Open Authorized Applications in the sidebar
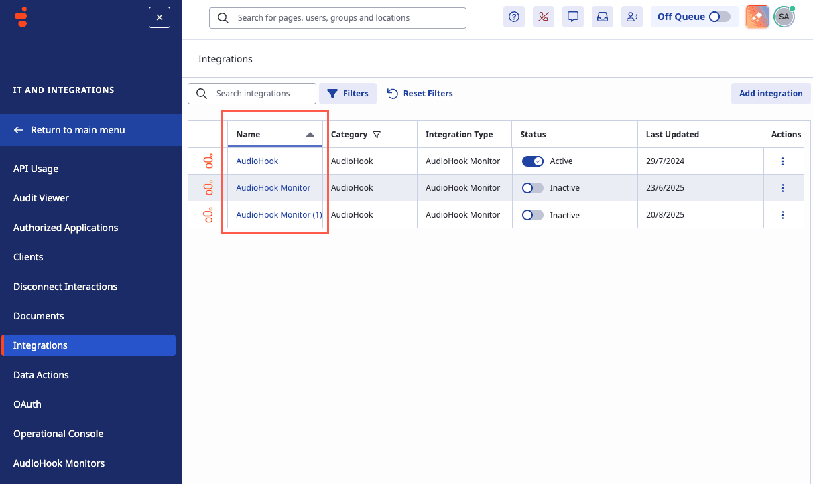This screenshot has height=484, width=813. 66,228
